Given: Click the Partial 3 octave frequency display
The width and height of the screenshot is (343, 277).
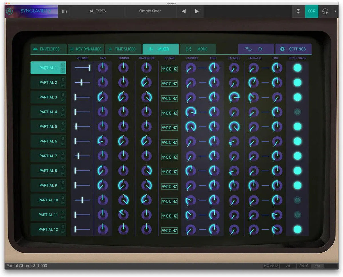Looking at the screenshot, I should pos(169,98).
